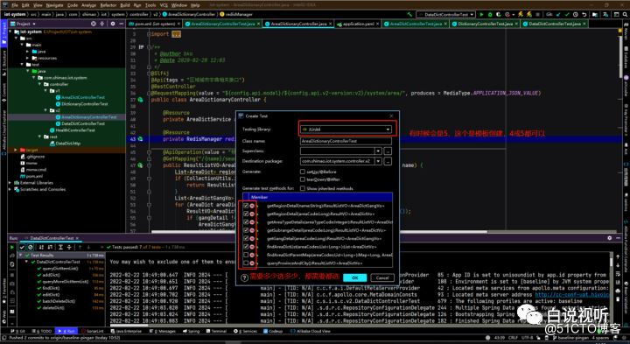Screen dimensions: 630x344
Task: Collapse DataDictControllerTest node in test results
Action: (27, 262)
